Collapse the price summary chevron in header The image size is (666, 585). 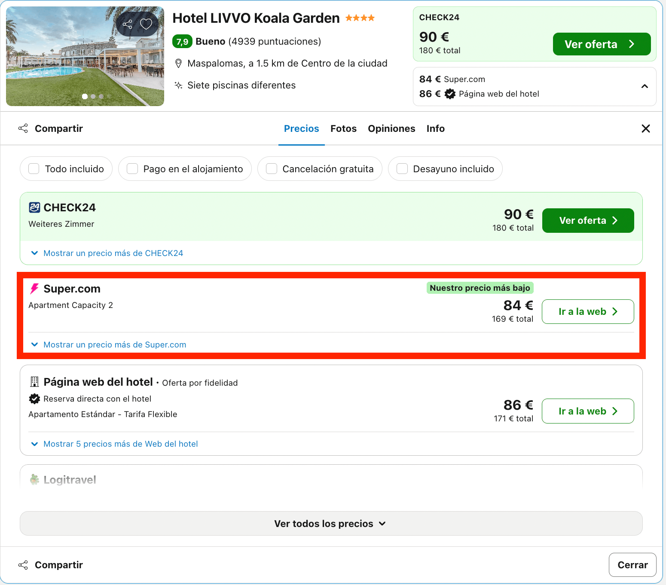645,86
